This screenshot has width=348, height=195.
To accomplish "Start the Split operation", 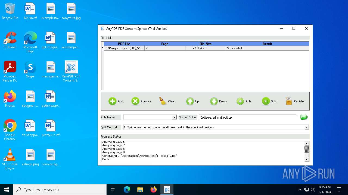I will pyautogui.click(x=269, y=101).
